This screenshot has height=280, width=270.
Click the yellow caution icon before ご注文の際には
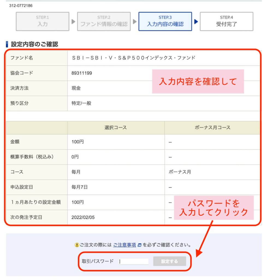pyautogui.click(x=77, y=245)
